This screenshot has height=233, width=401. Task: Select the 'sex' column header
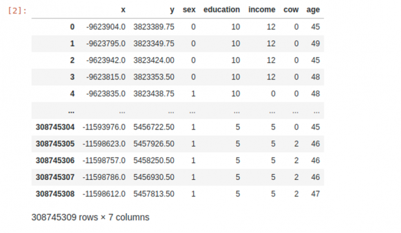pyautogui.click(x=189, y=10)
